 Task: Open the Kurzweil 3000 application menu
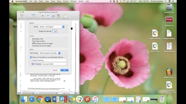(21, 1)
